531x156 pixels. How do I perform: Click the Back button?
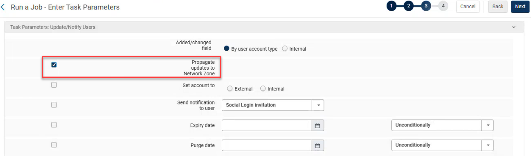pyautogui.click(x=498, y=7)
